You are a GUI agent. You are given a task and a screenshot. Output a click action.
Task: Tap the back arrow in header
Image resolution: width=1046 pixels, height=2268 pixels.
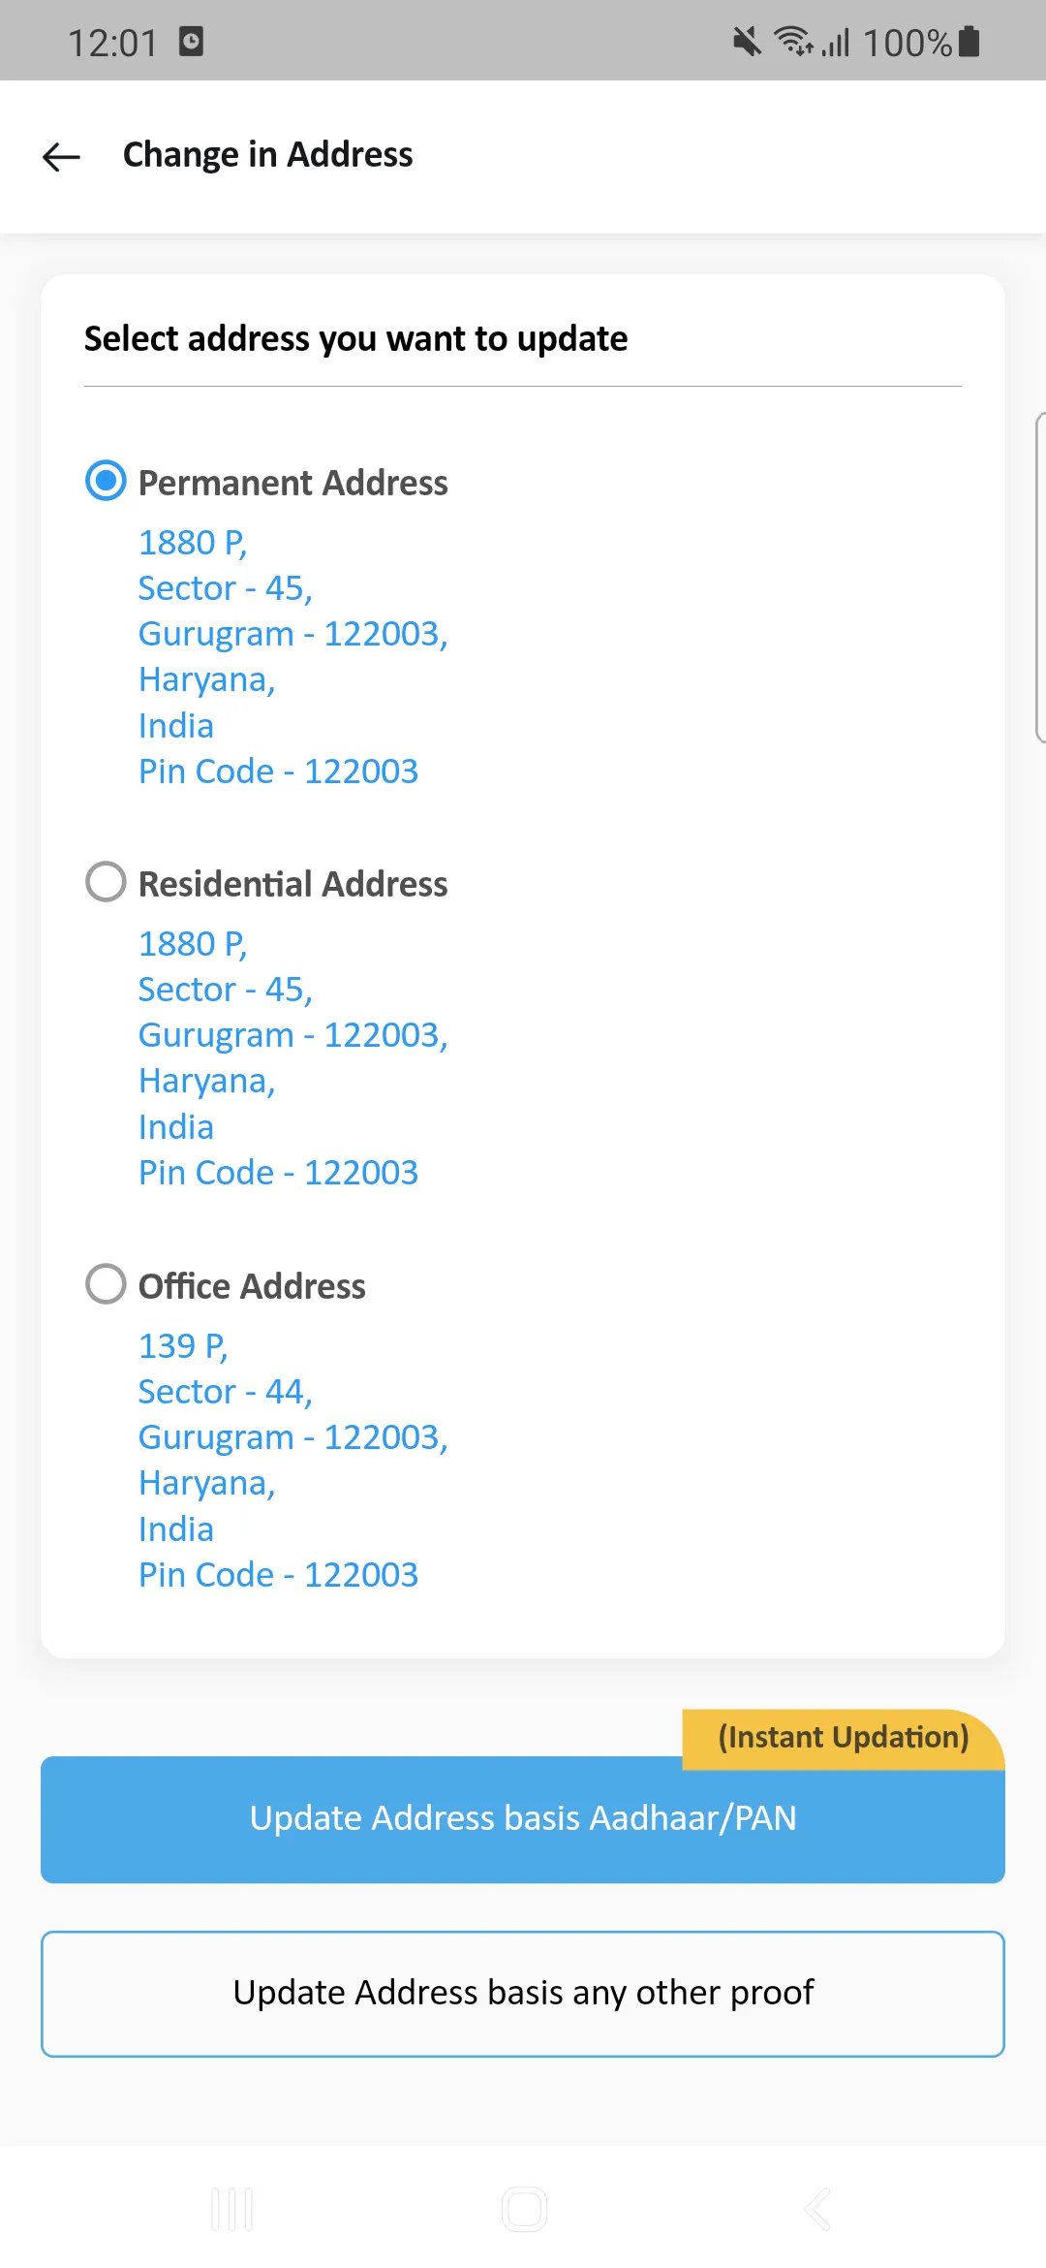(61, 156)
